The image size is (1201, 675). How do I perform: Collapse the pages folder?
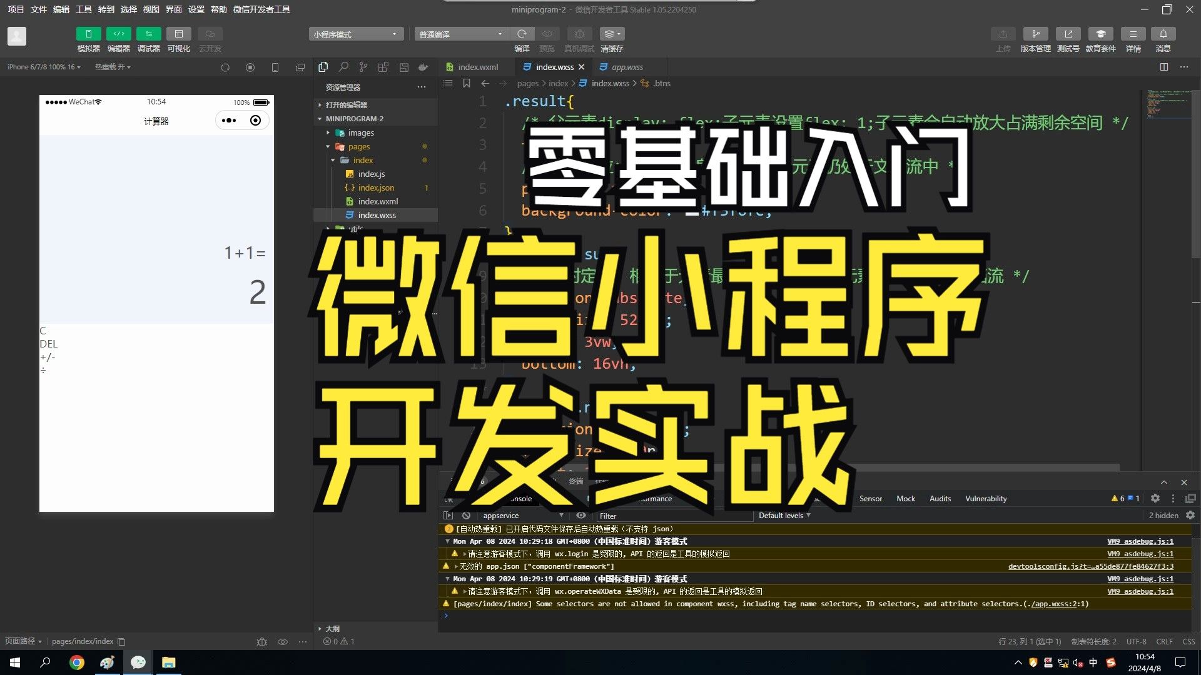(375, 146)
